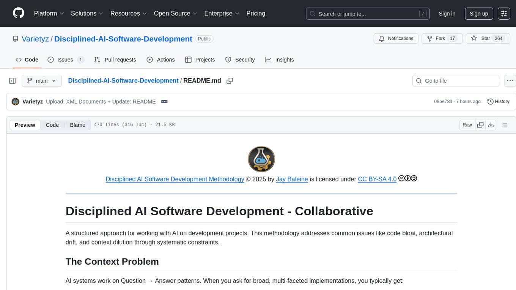516x290 pixels.
Task: Open the commit author Varietyz link
Action: click(33, 101)
